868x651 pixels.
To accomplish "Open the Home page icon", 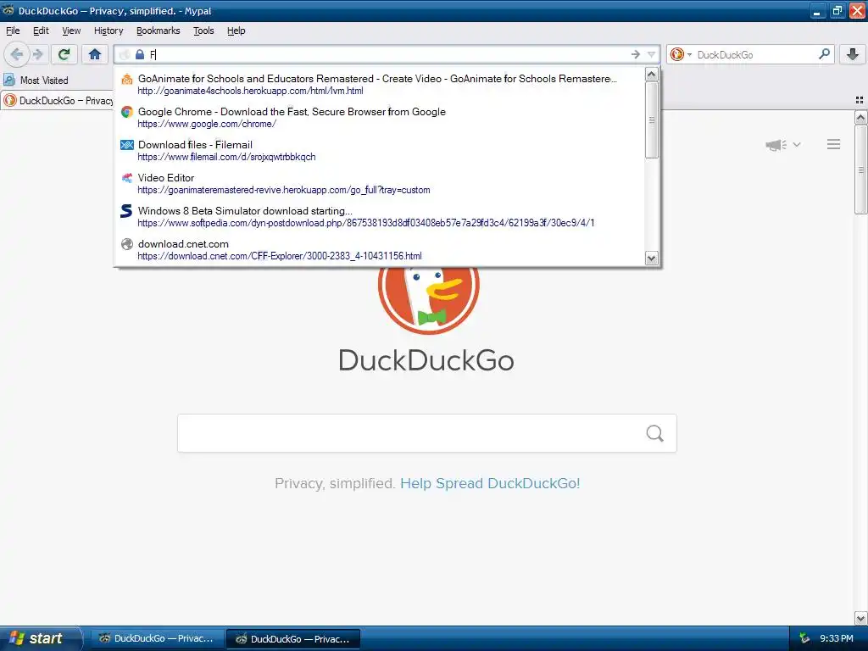I will pos(95,54).
